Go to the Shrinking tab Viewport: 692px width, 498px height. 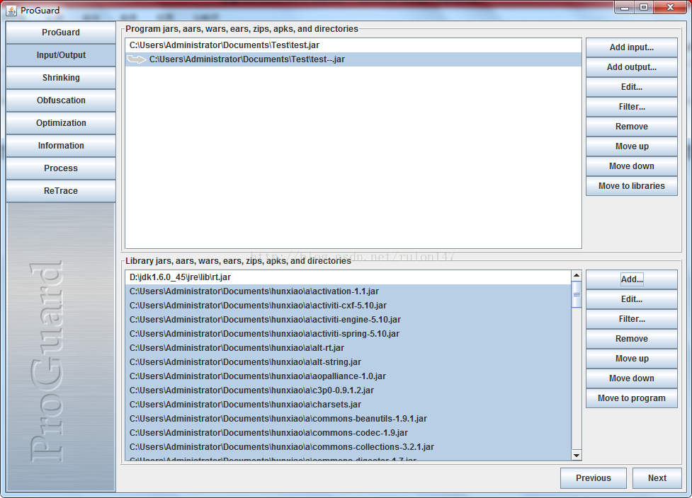[x=61, y=78]
